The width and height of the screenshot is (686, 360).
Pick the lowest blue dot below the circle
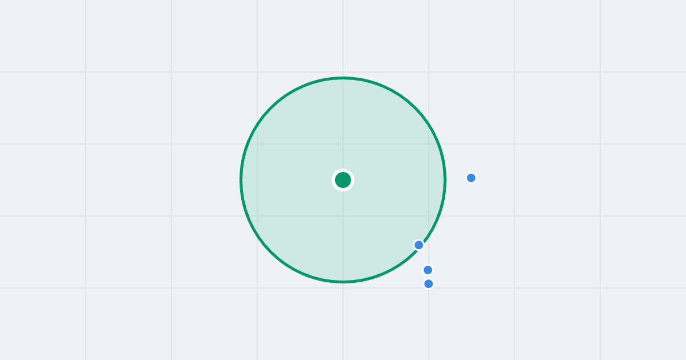click(x=429, y=283)
